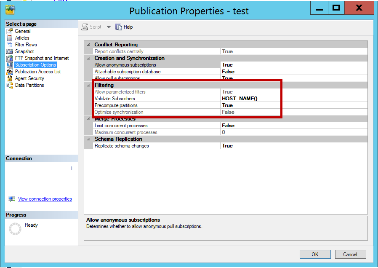Image resolution: width=378 pixels, height=268 pixels.
Task: Click the FTP Snapshot and Internet icon
Action: click(x=10, y=58)
